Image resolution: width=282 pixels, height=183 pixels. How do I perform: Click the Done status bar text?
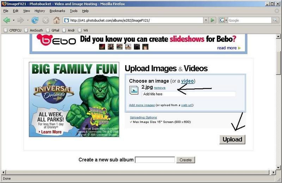click(7, 178)
